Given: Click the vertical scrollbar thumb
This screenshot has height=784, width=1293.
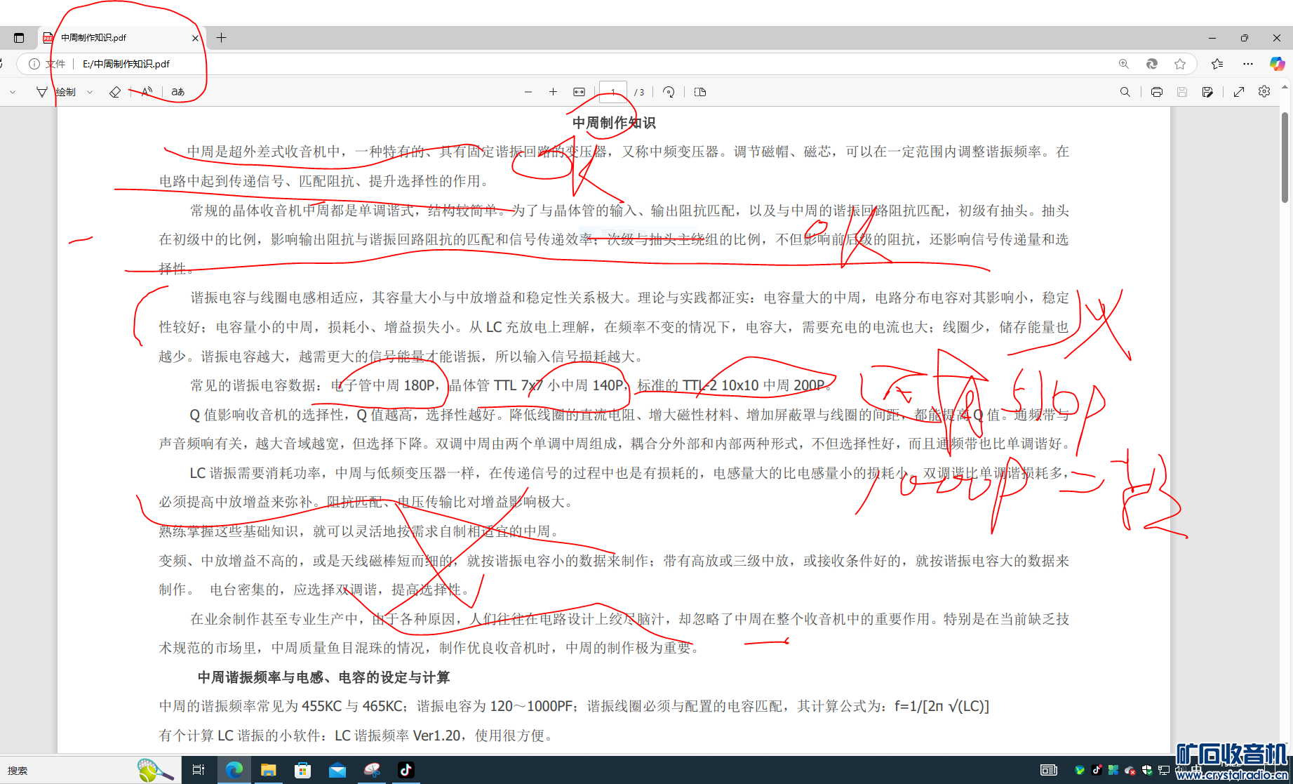Looking at the screenshot, I should click(x=1285, y=157).
